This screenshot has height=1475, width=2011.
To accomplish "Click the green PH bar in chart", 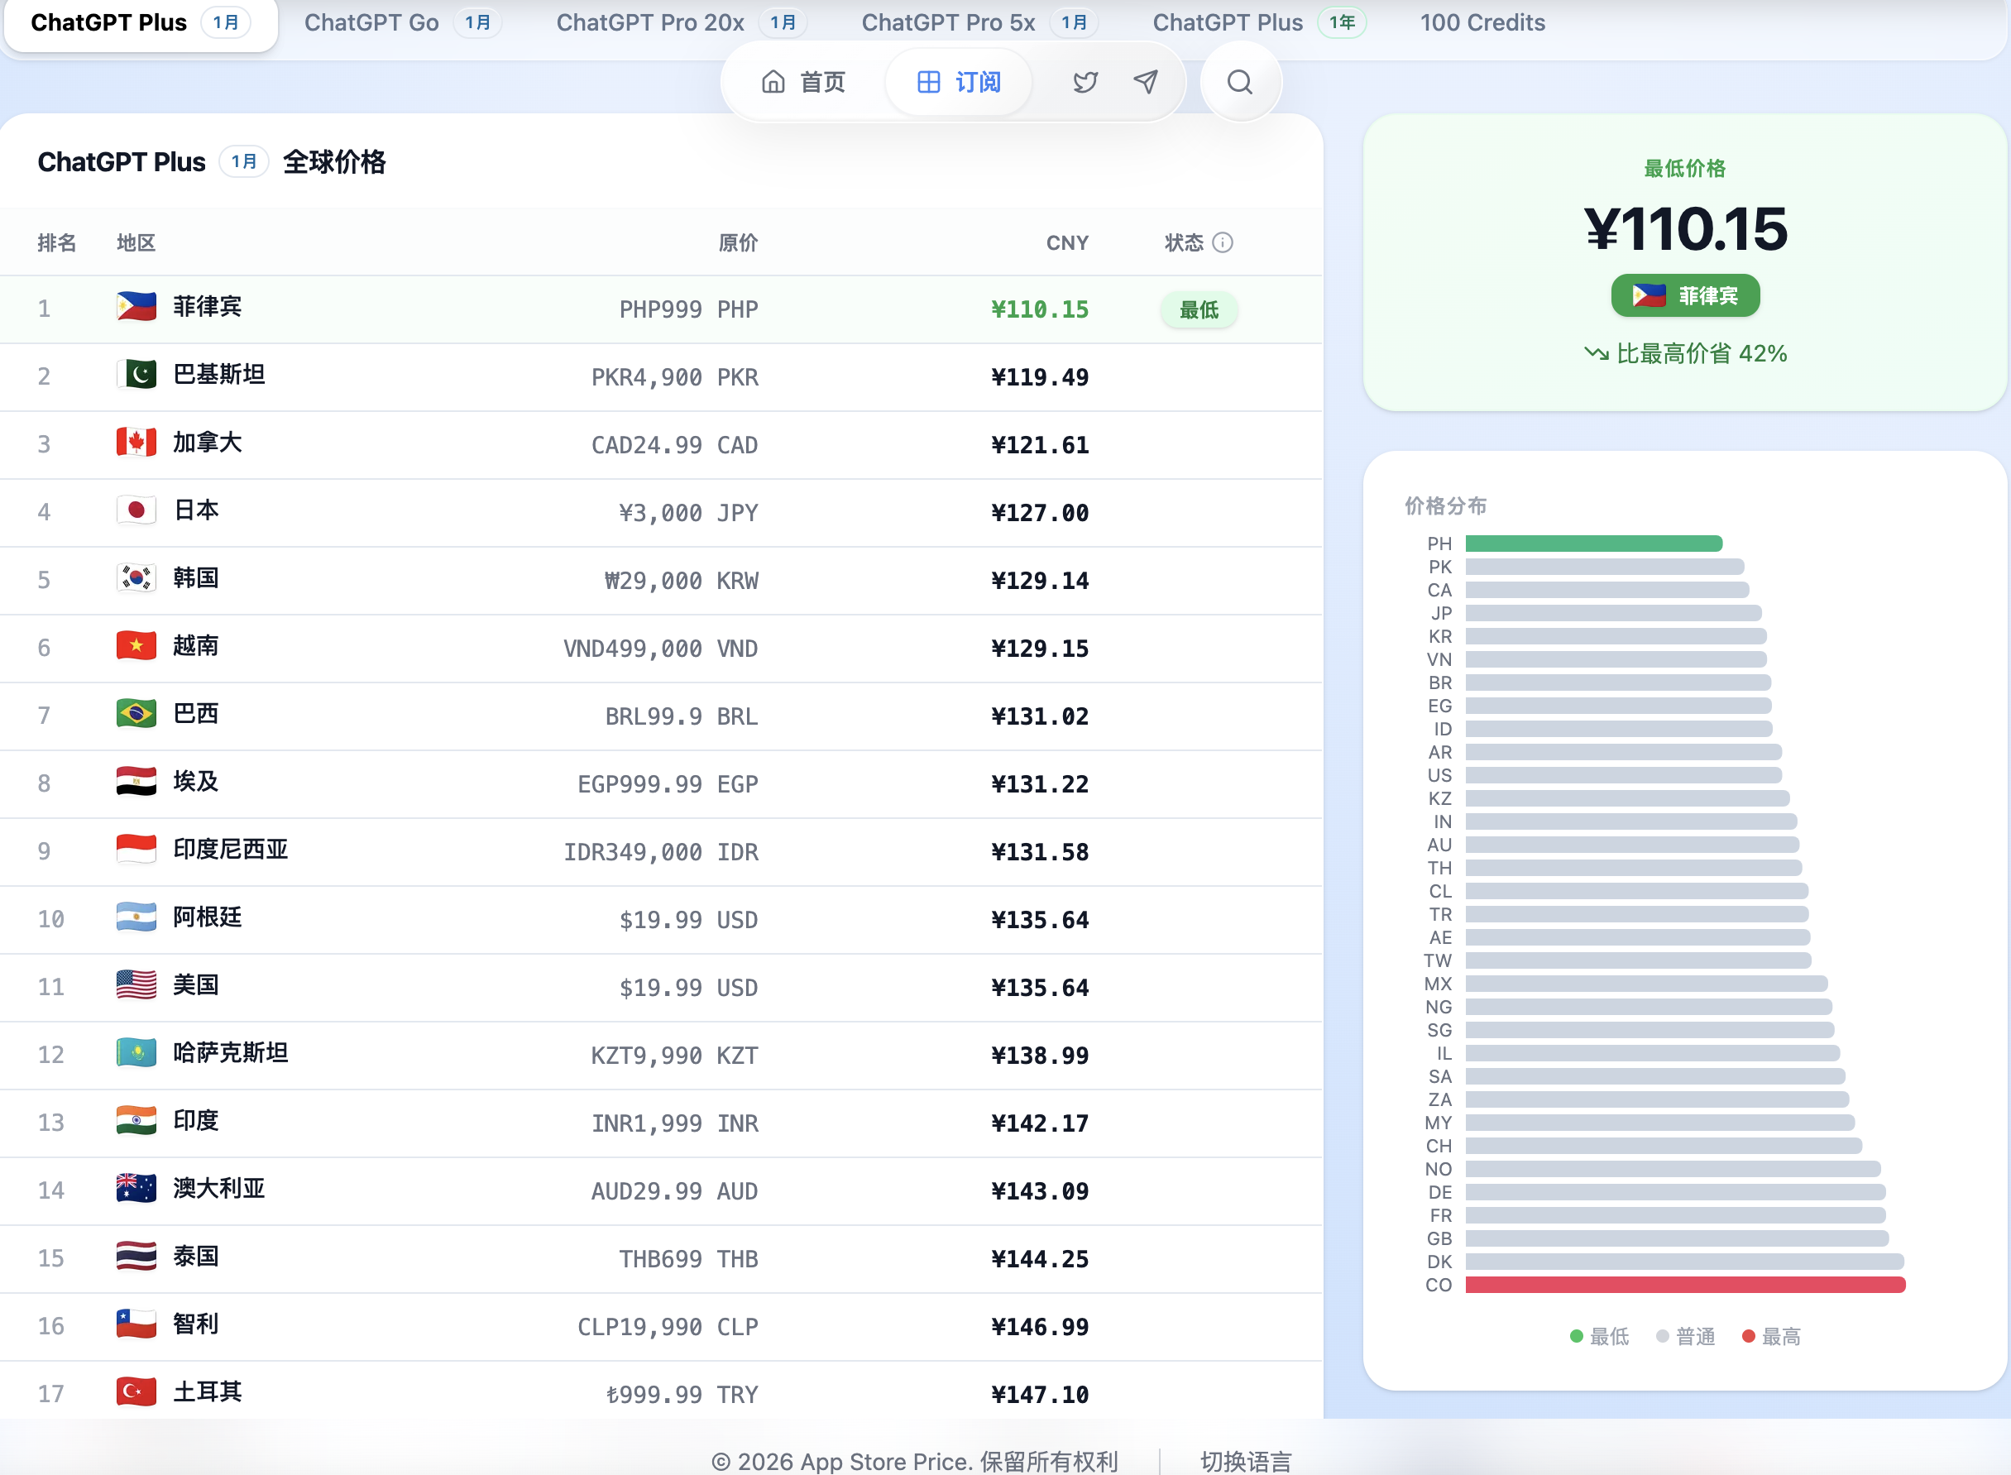I will coord(1593,544).
